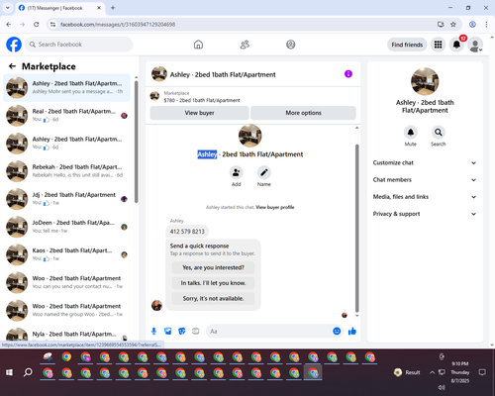Click the large profile photo in right panel
Image resolution: width=495 pixels, height=396 pixels.
[425, 81]
